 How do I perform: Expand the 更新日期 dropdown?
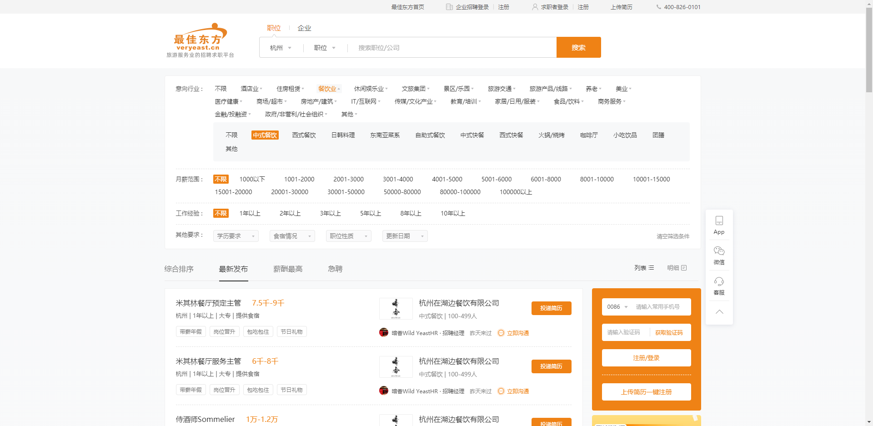[x=405, y=236]
